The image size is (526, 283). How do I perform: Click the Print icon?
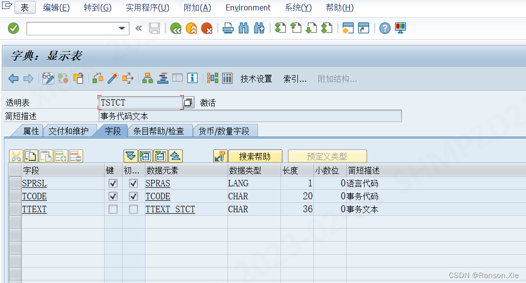coord(228,28)
